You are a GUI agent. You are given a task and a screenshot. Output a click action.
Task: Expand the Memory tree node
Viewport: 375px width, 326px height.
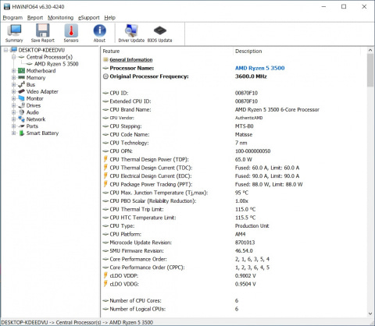(13, 78)
